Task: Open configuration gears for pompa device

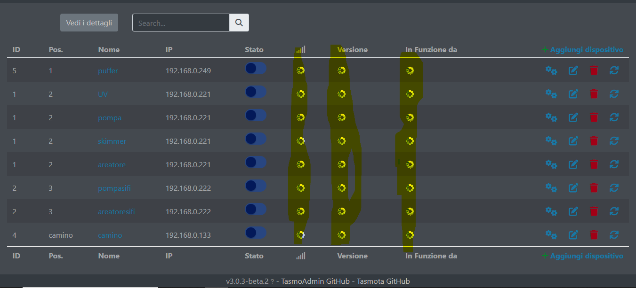Action: [x=551, y=117]
